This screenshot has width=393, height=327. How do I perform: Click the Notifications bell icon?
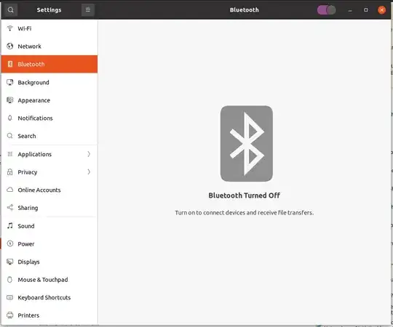tap(9, 118)
